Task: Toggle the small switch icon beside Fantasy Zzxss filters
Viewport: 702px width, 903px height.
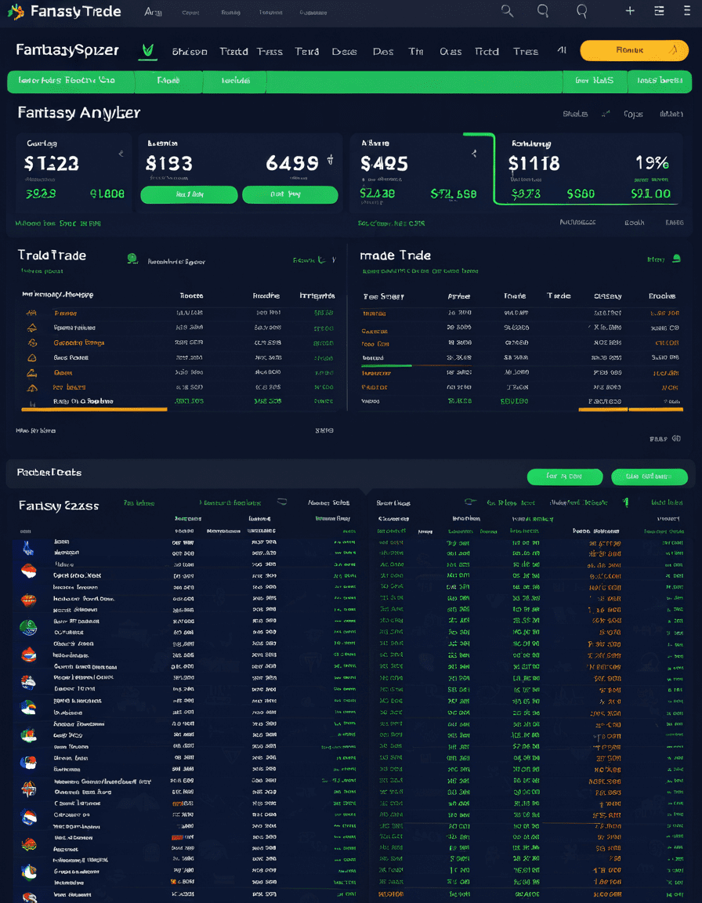Action: 281,502
